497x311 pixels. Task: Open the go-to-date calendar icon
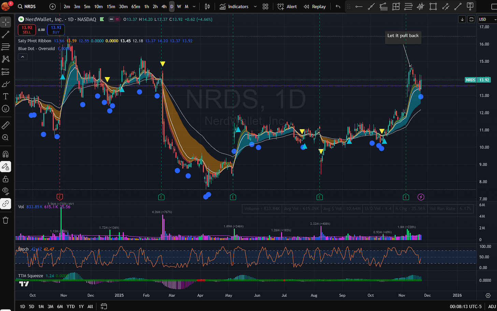click(104, 306)
